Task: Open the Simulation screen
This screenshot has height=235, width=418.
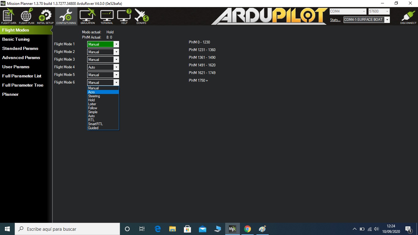Action: point(88,17)
